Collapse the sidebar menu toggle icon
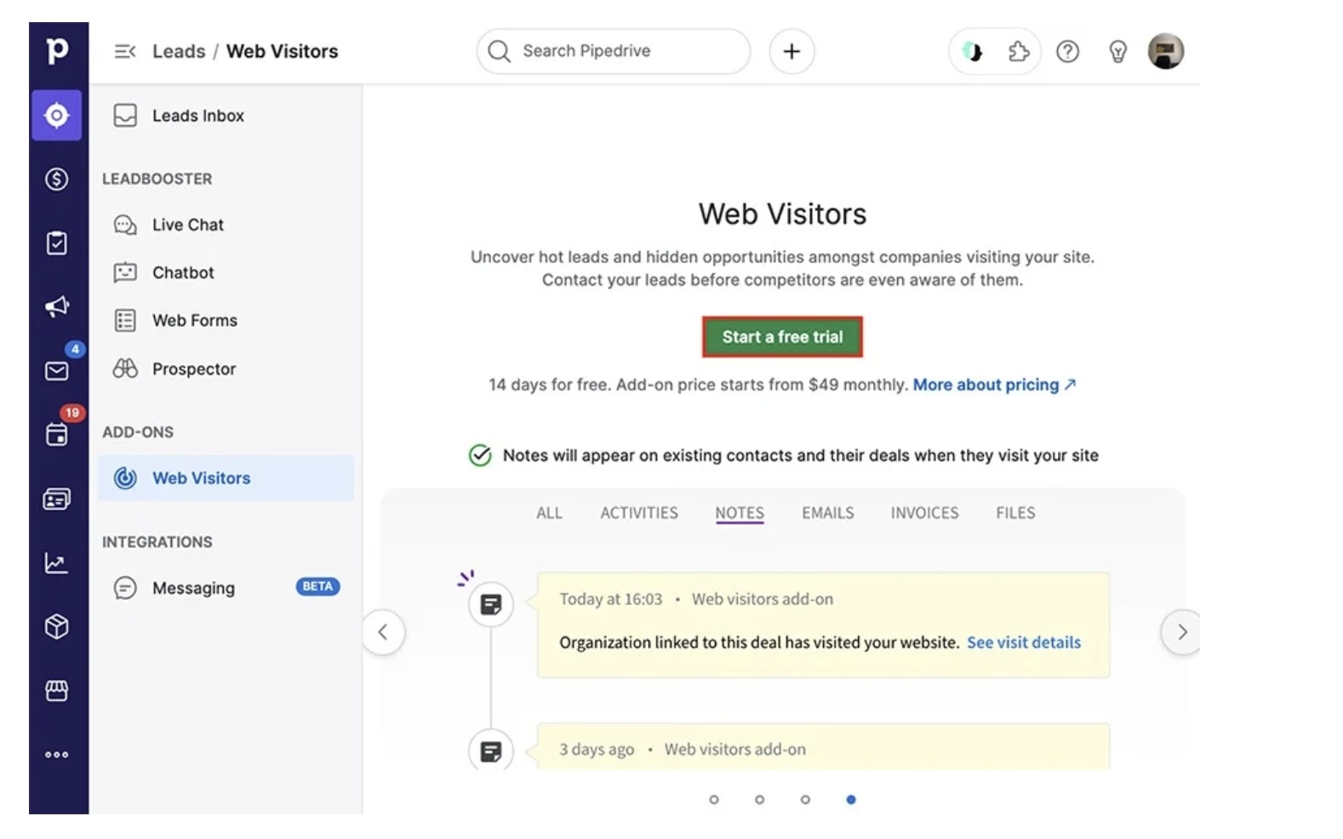Image resolution: width=1343 pixels, height=839 pixels. click(x=125, y=52)
